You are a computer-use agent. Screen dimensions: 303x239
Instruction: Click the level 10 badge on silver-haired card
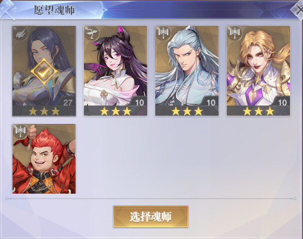click(x=210, y=102)
